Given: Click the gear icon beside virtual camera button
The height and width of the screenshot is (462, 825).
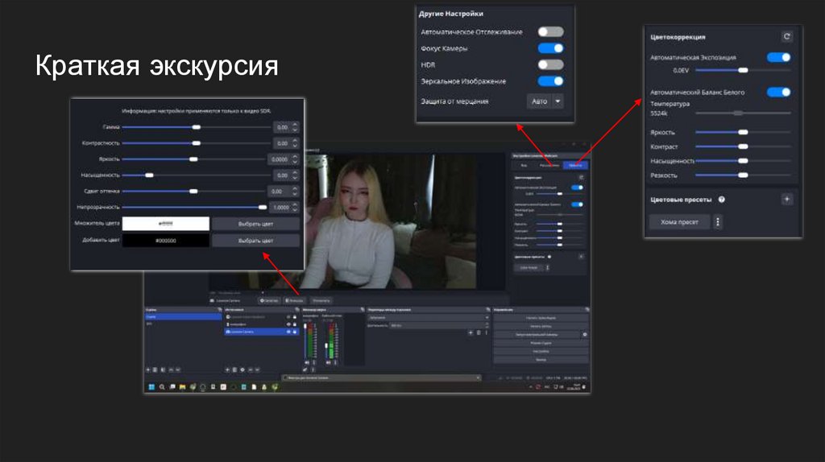Looking at the screenshot, I should [585, 334].
